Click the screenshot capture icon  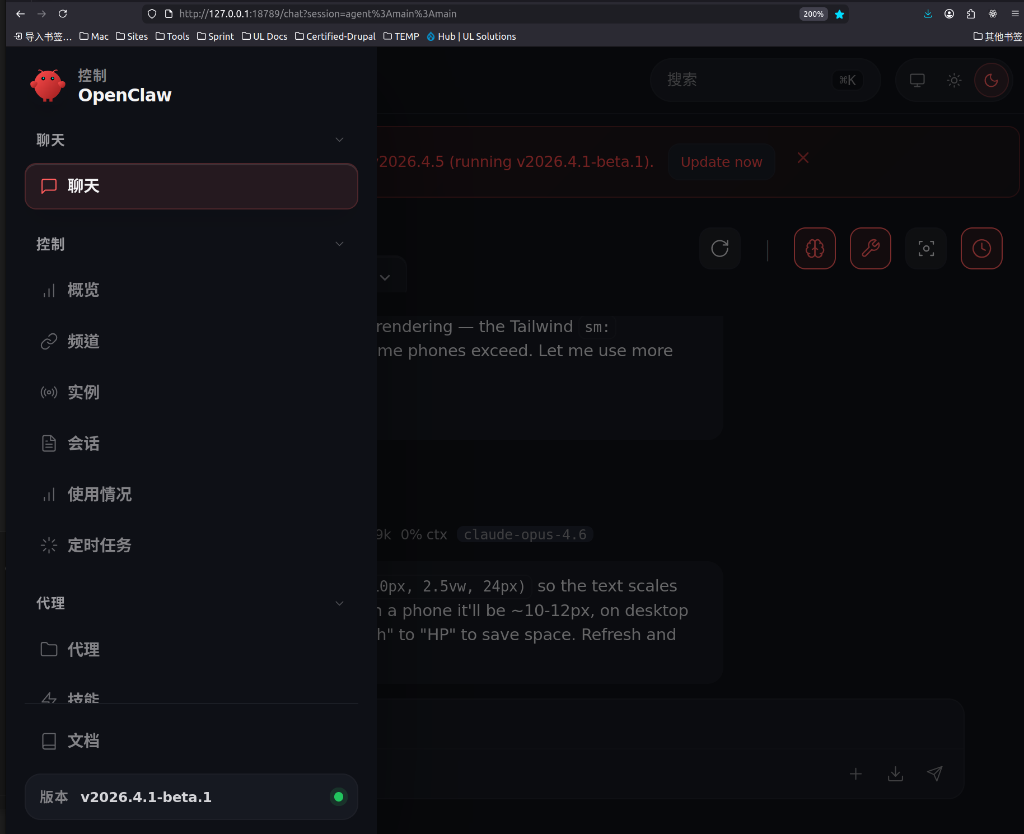coord(925,248)
